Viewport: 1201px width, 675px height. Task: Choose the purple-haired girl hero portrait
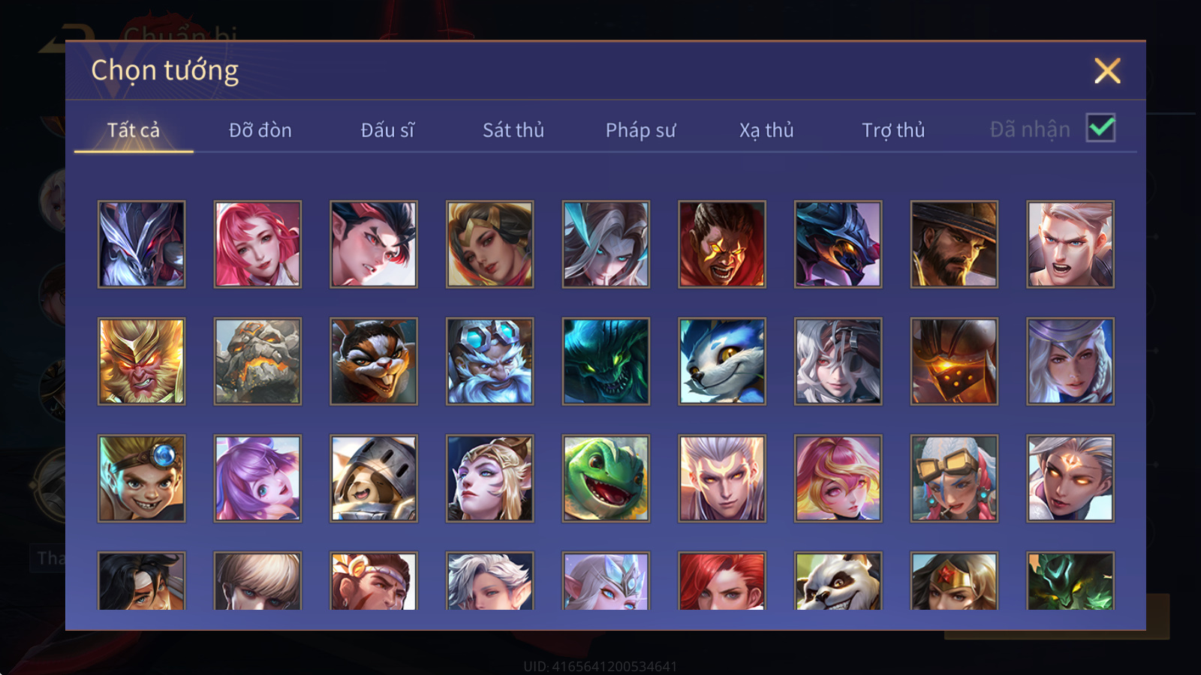(257, 478)
